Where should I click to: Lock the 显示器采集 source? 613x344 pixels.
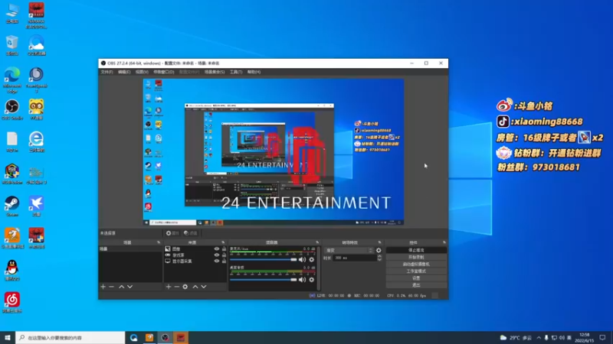(224, 261)
